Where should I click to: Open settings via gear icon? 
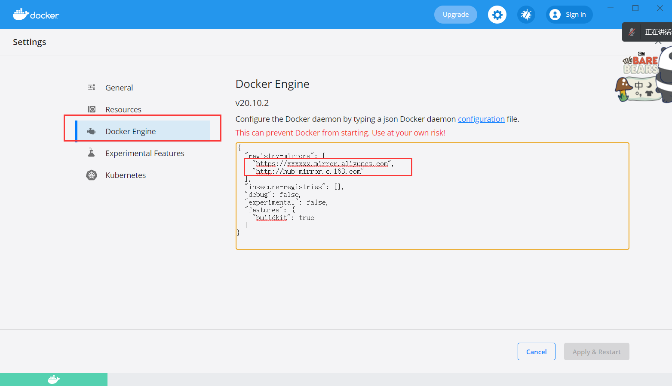point(497,15)
